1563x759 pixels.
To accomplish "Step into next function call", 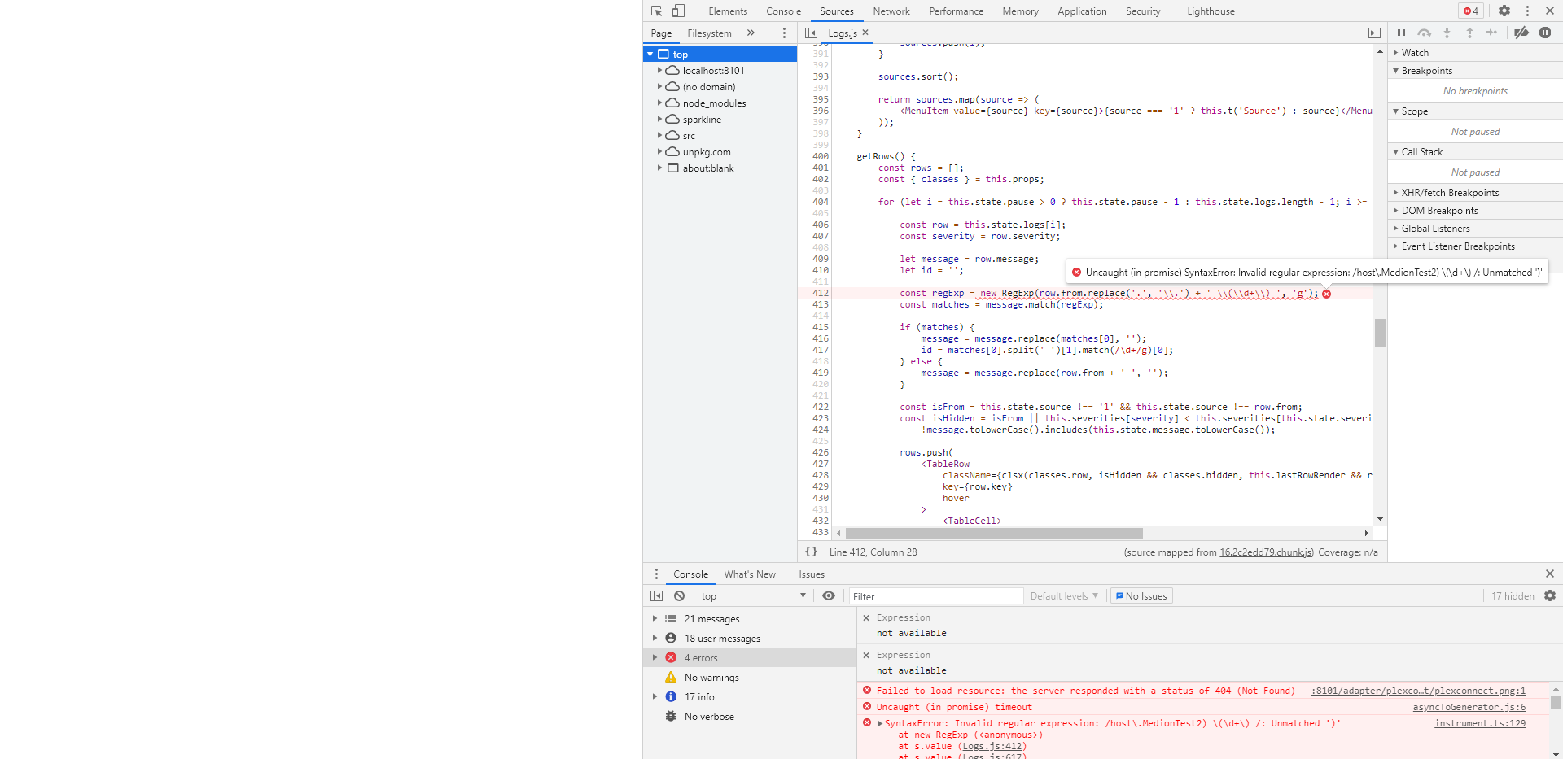I will 1447,33.
